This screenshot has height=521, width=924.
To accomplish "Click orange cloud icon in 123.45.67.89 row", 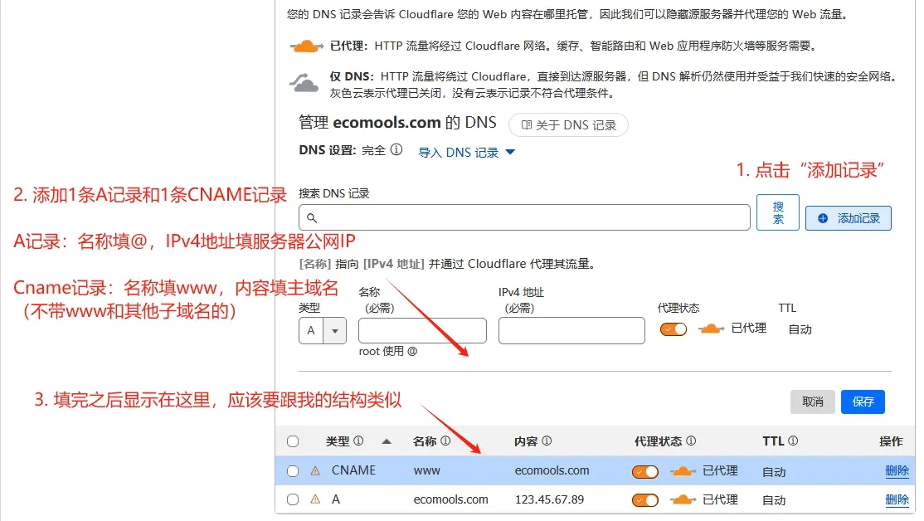I will pos(683,499).
